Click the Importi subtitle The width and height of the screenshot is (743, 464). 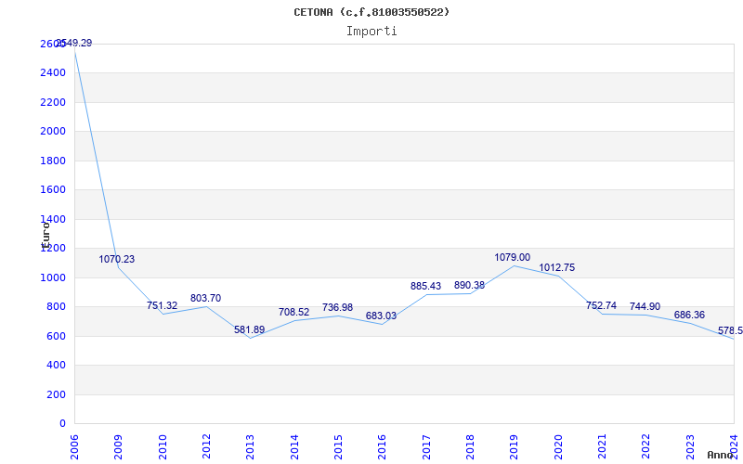pos(371,32)
